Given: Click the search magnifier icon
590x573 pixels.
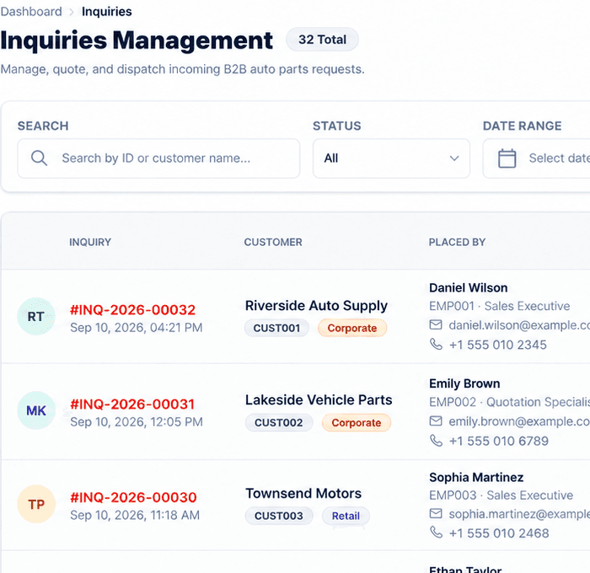Looking at the screenshot, I should pyautogui.click(x=39, y=158).
